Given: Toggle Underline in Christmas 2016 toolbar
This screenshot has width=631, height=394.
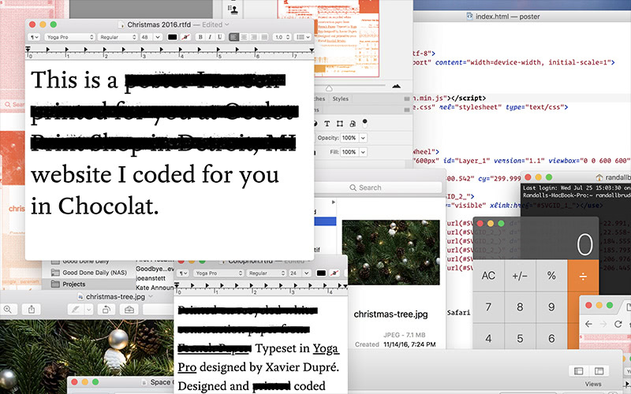Looking at the screenshot, I should [219, 37].
